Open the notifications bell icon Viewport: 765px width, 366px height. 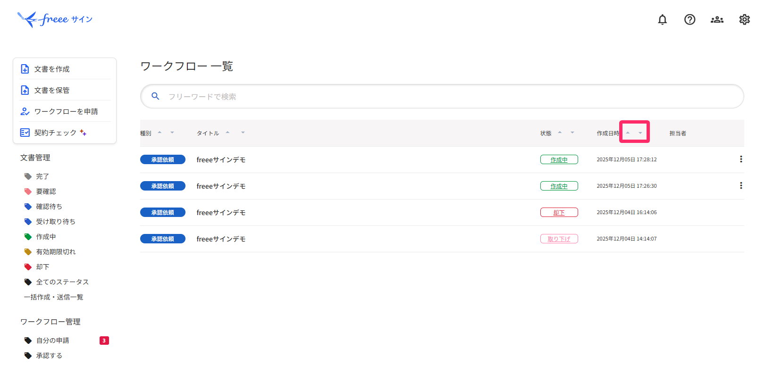662,19
